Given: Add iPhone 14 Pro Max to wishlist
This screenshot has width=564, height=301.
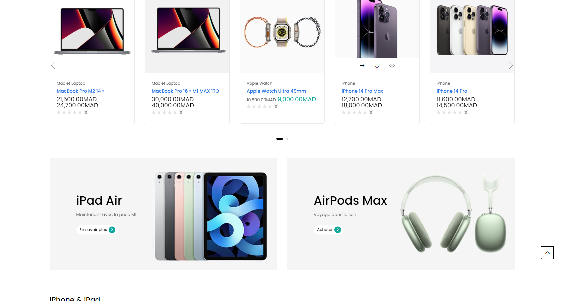Looking at the screenshot, I should coord(377,66).
